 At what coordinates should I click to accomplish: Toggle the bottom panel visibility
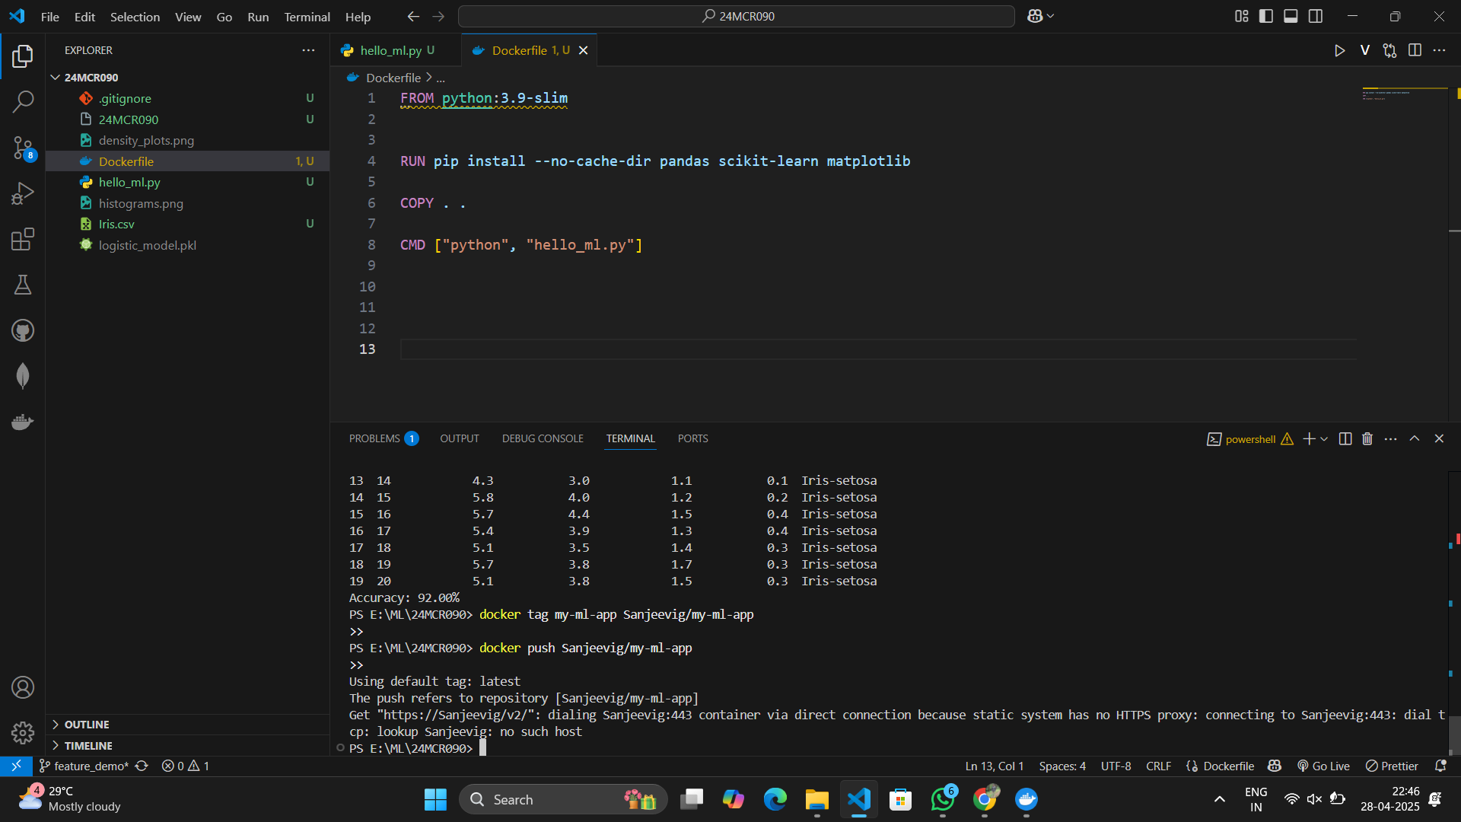point(1291,16)
